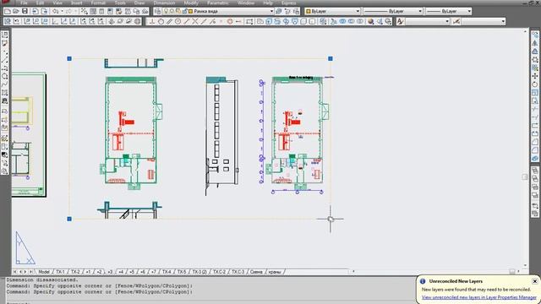The width and height of the screenshot is (541, 304).
Task: Click the Snap to Intersection X icon
Action: tap(195, 21)
